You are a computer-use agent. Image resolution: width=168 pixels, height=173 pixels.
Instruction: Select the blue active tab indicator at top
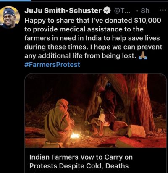point(16,0)
